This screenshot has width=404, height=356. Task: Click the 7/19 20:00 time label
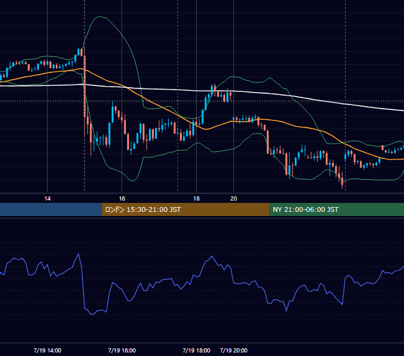[233, 350]
